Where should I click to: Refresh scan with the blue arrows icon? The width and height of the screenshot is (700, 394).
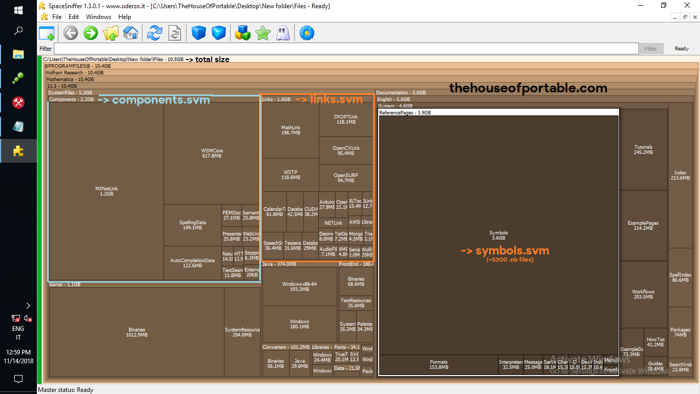click(x=154, y=33)
